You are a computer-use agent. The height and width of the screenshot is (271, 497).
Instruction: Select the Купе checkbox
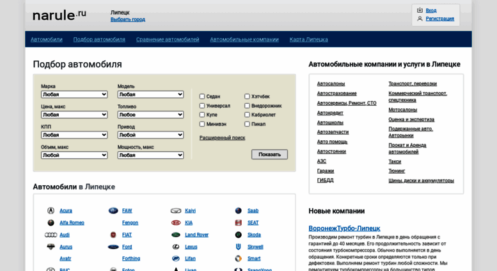click(x=202, y=115)
